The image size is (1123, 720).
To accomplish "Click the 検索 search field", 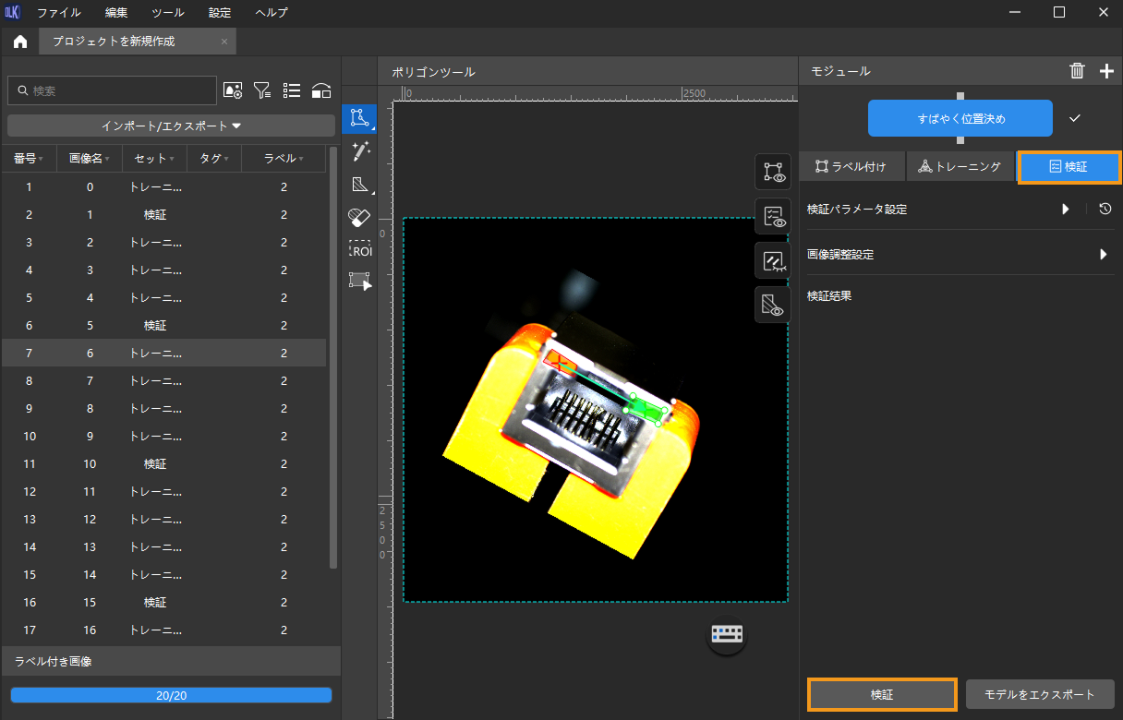I will pos(113,90).
